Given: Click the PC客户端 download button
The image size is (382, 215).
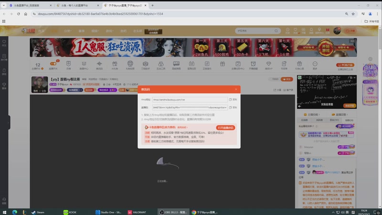Looking at the screenshot, I should pyautogui.click(x=345, y=65).
